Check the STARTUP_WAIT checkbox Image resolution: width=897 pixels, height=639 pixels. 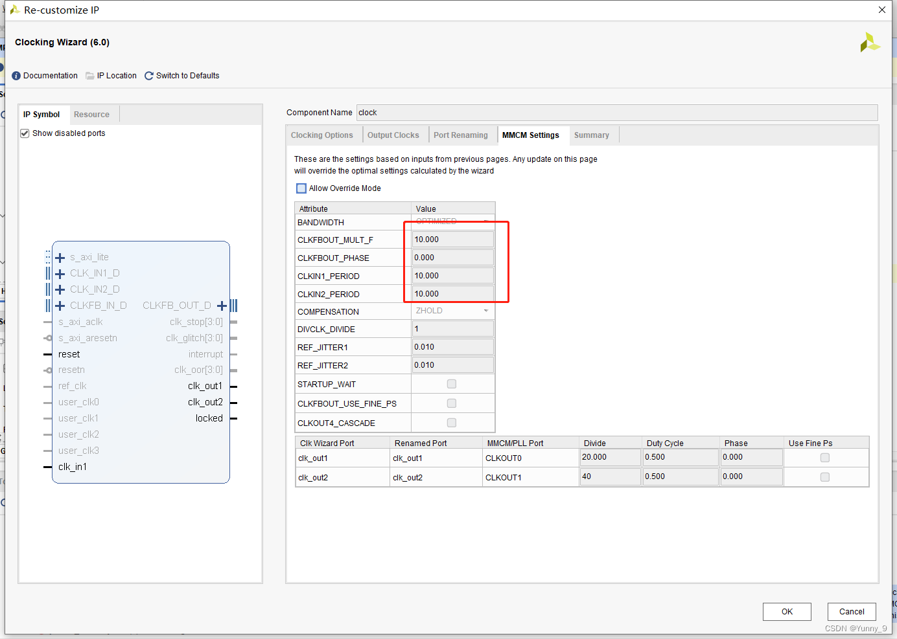[x=451, y=383]
